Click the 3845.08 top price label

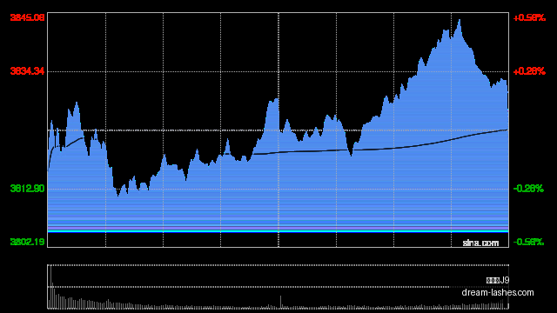tap(27, 17)
